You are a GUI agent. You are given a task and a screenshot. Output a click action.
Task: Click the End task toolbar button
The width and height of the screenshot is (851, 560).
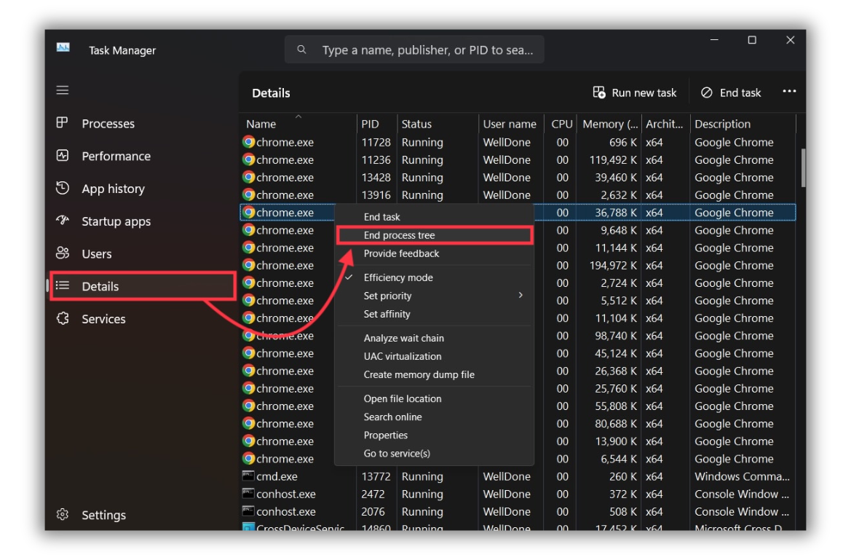pyautogui.click(x=730, y=92)
